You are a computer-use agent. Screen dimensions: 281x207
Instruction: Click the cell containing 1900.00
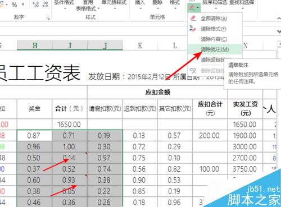(245, 136)
